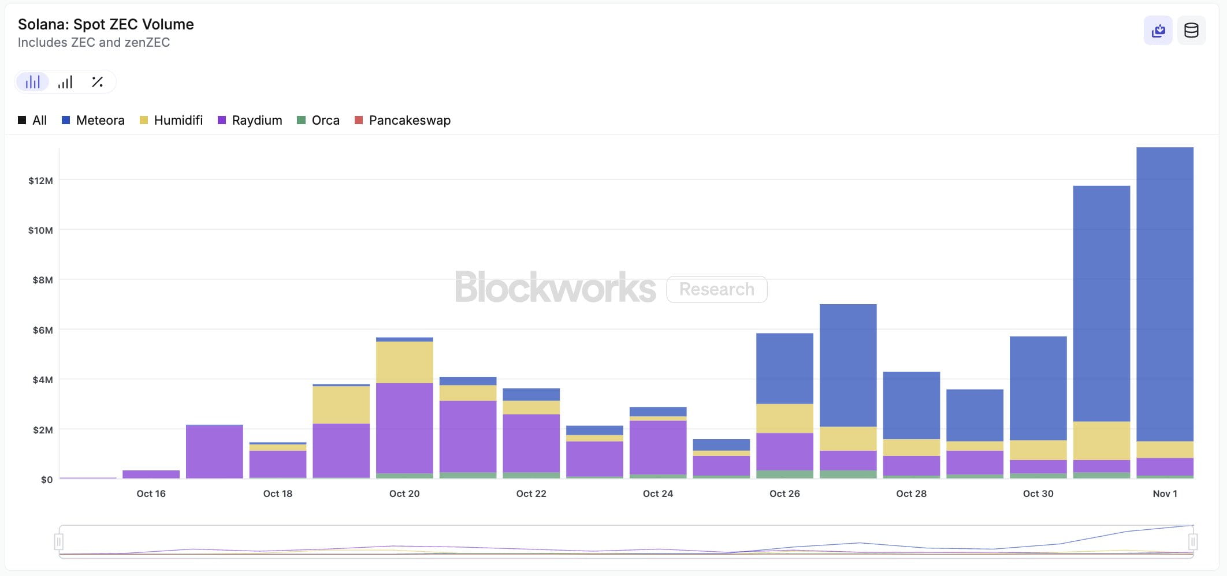
Task: Click the Research watermark label
Action: (x=716, y=289)
